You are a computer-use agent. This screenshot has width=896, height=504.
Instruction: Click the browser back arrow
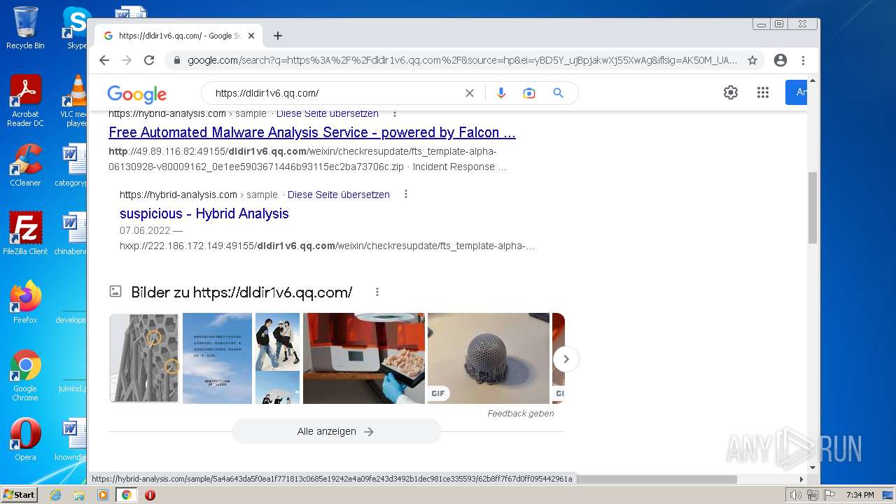104,60
